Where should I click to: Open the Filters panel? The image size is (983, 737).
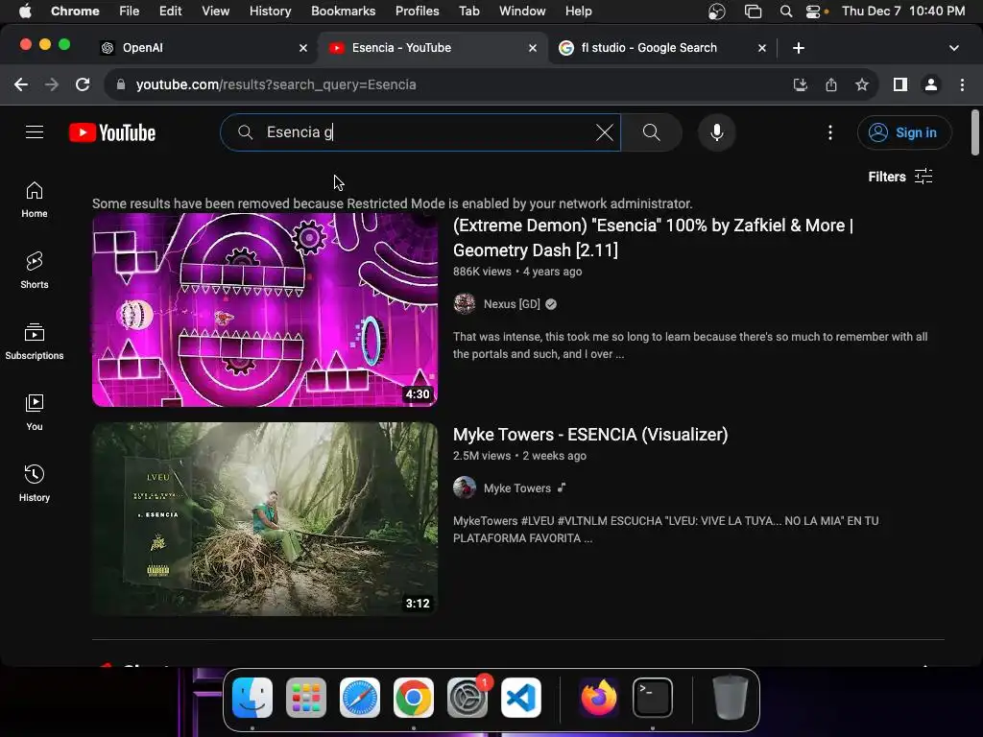click(x=900, y=177)
